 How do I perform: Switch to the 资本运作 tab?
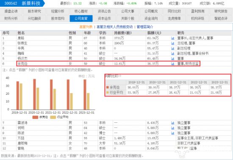(x=104, y=18)
